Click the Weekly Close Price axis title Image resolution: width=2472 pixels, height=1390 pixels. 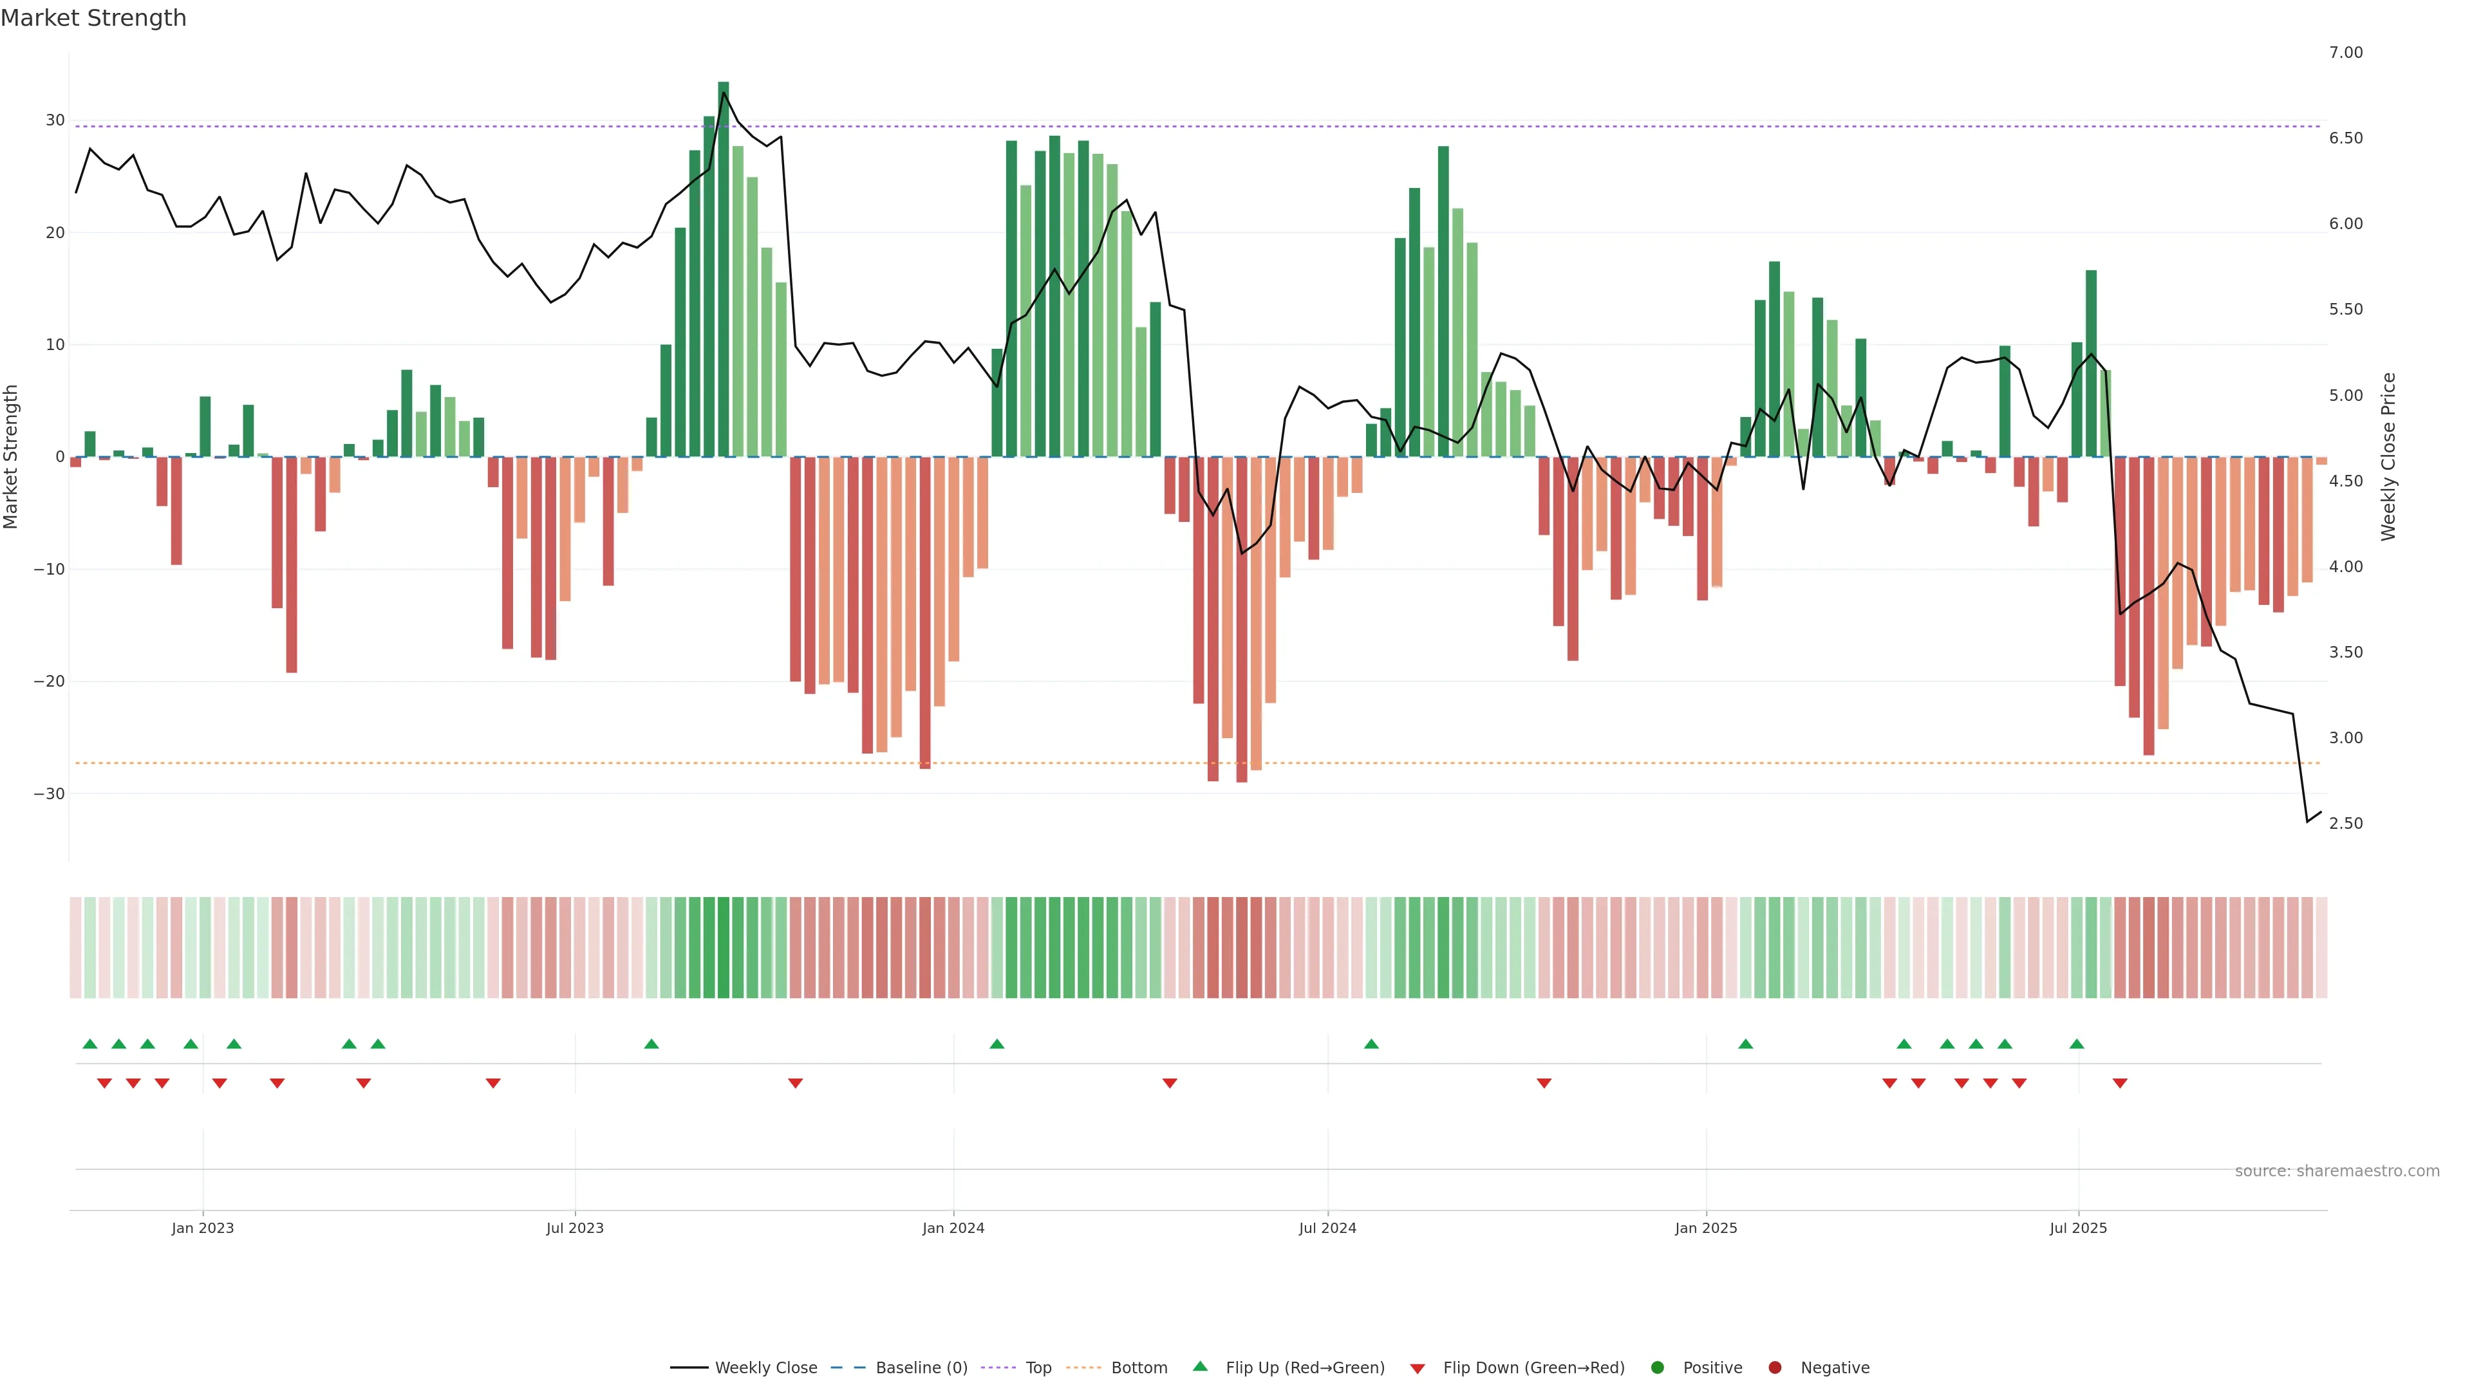pos(2388,457)
